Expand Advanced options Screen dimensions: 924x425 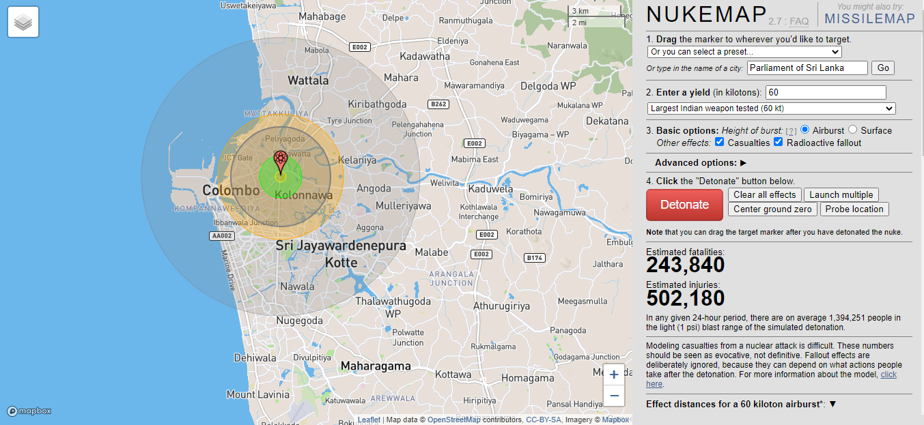[x=701, y=162]
